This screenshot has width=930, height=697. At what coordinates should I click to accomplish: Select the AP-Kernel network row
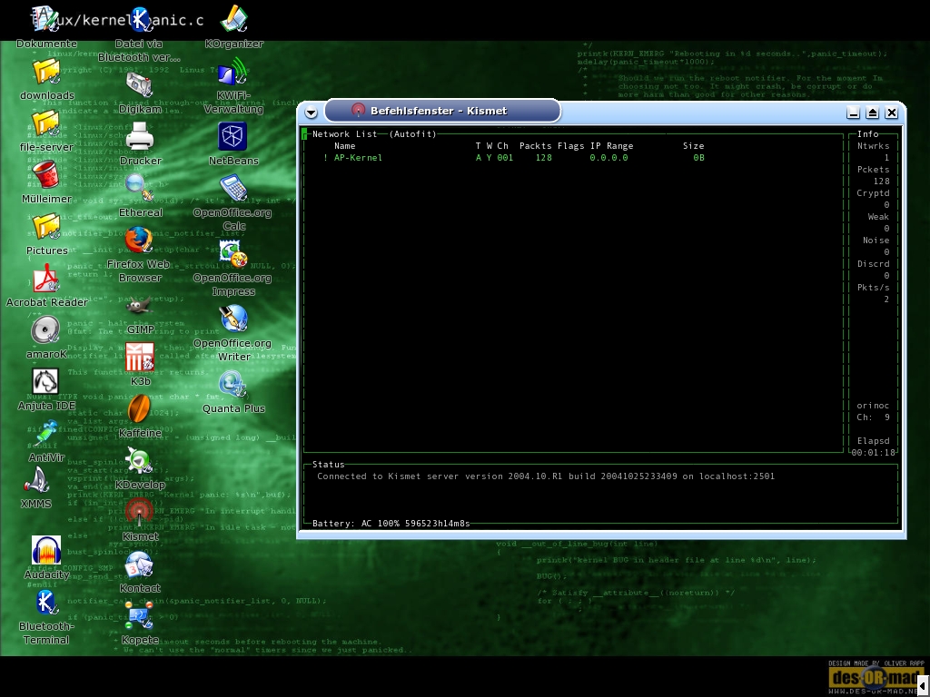pos(514,158)
